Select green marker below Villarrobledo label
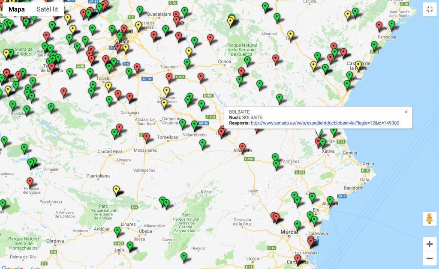This screenshot has width=439, height=269. [202, 143]
